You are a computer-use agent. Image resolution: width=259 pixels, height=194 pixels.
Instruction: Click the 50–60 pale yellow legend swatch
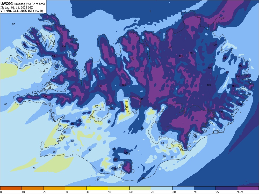click(x=119, y=188)
